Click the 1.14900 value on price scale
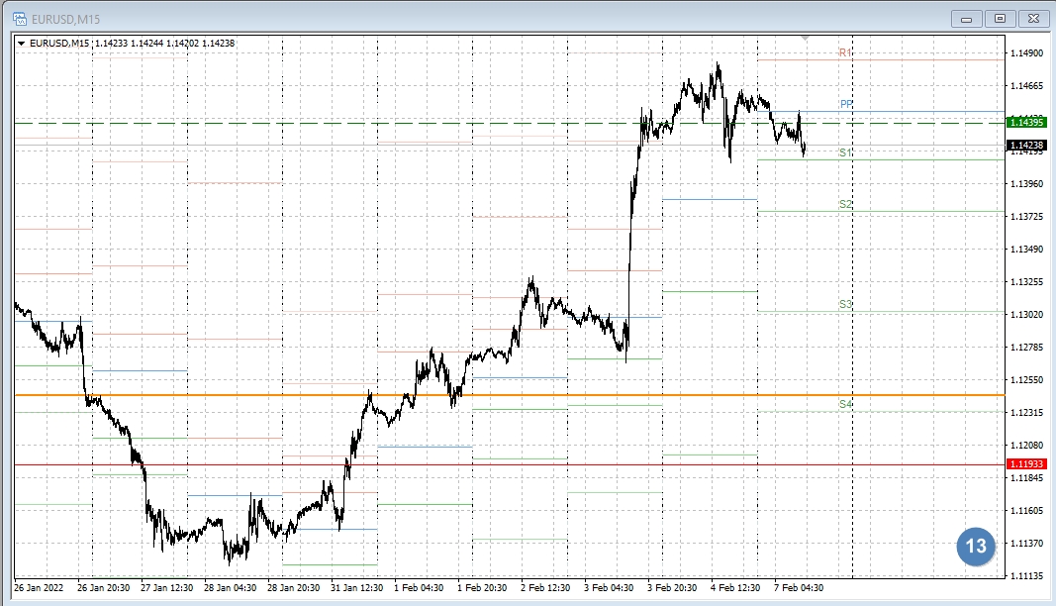 pos(1026,53)
